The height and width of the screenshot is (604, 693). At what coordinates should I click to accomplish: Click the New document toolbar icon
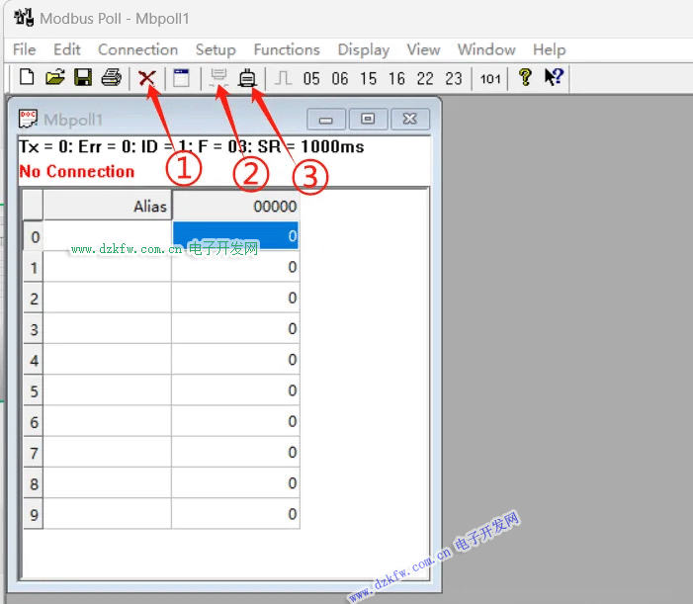click(27, 77)
